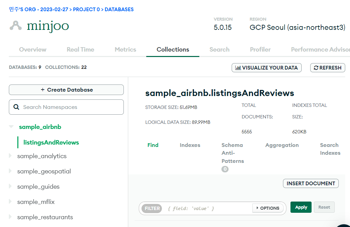Click the FILTER label pill
Image resolution: width=350 pixels, height=227 pixels.
point(152,209)
